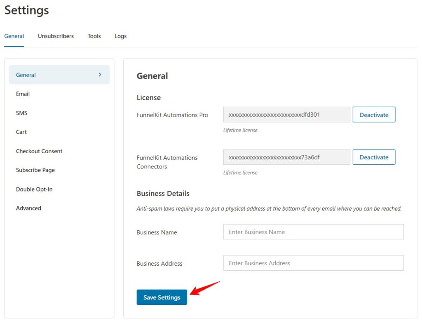The width and height of the screenshot is (422, 323).
Task: Go to SMS settings
Action: 21,113
